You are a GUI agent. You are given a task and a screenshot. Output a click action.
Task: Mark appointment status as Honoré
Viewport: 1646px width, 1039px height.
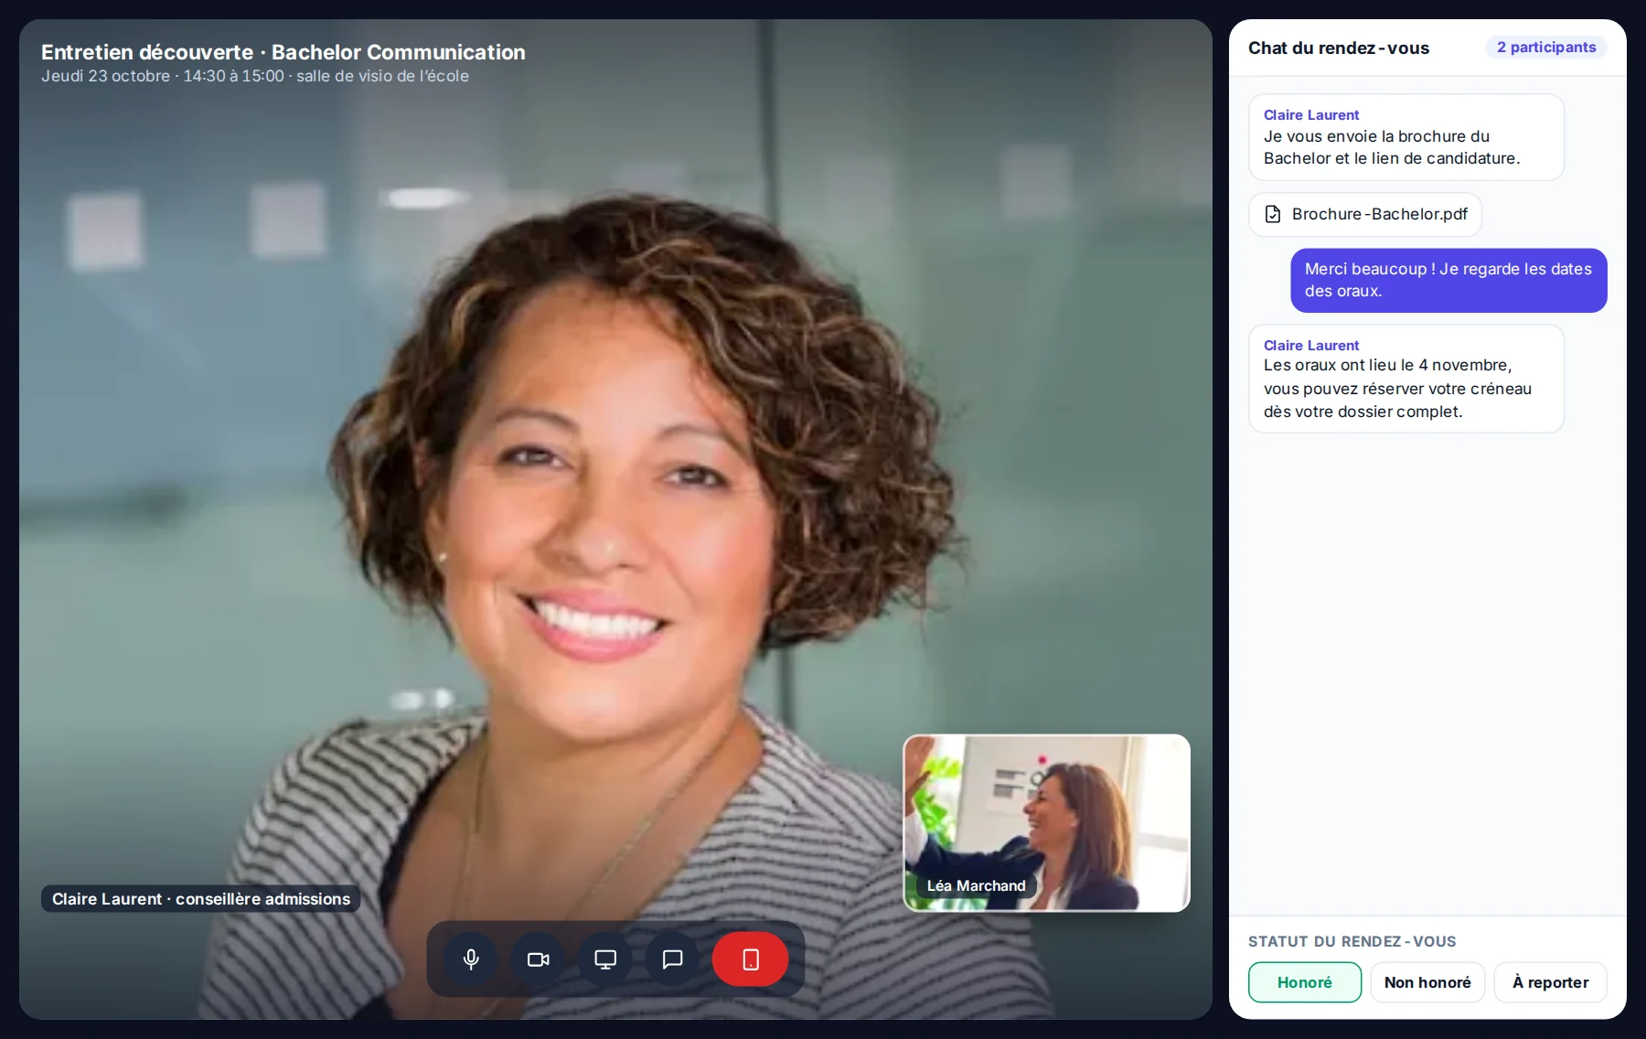click(x=1305, y=982)
